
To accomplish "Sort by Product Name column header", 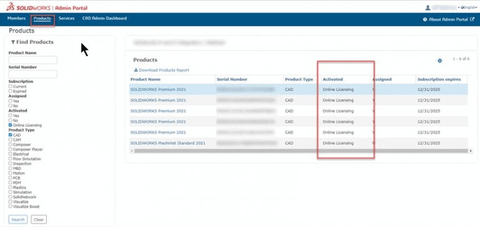I will pos(146,79).
